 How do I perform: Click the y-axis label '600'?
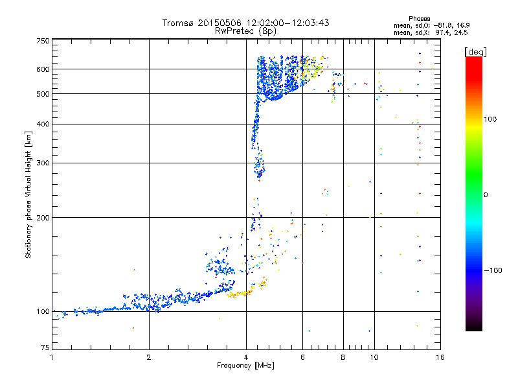click(43, 69)
